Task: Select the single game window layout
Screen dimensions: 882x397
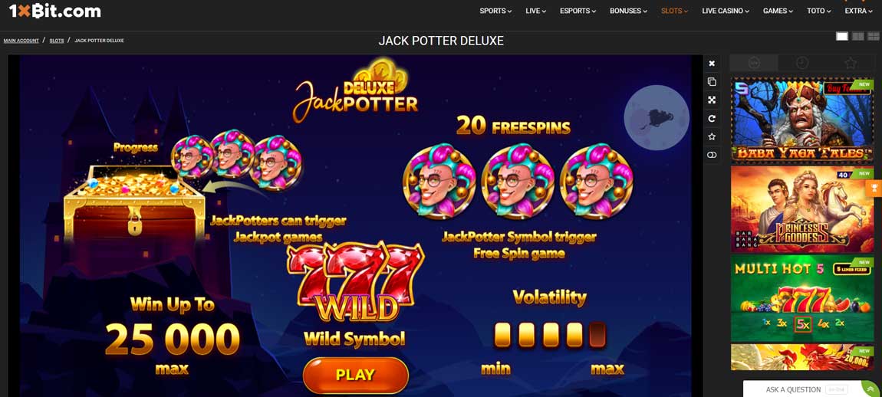Action: tap(842, 37)
